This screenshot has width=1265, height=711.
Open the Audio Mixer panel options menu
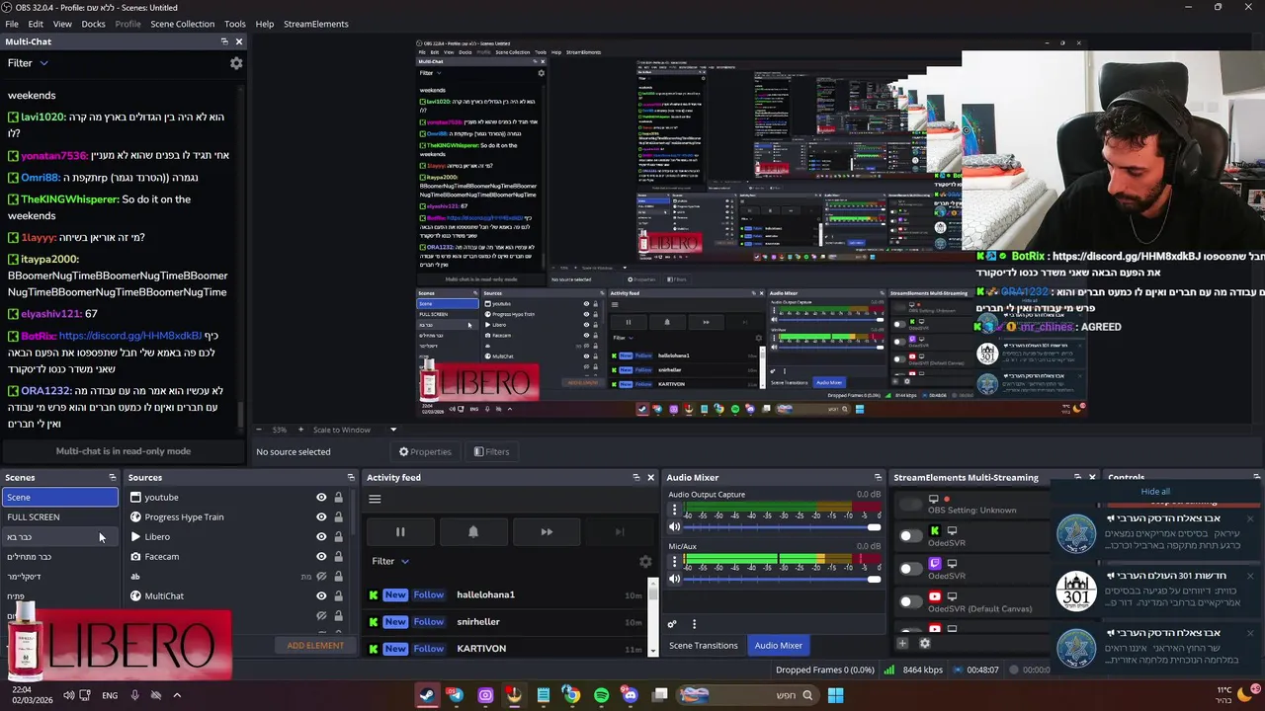pyautogui.click(x=694, y=624)
